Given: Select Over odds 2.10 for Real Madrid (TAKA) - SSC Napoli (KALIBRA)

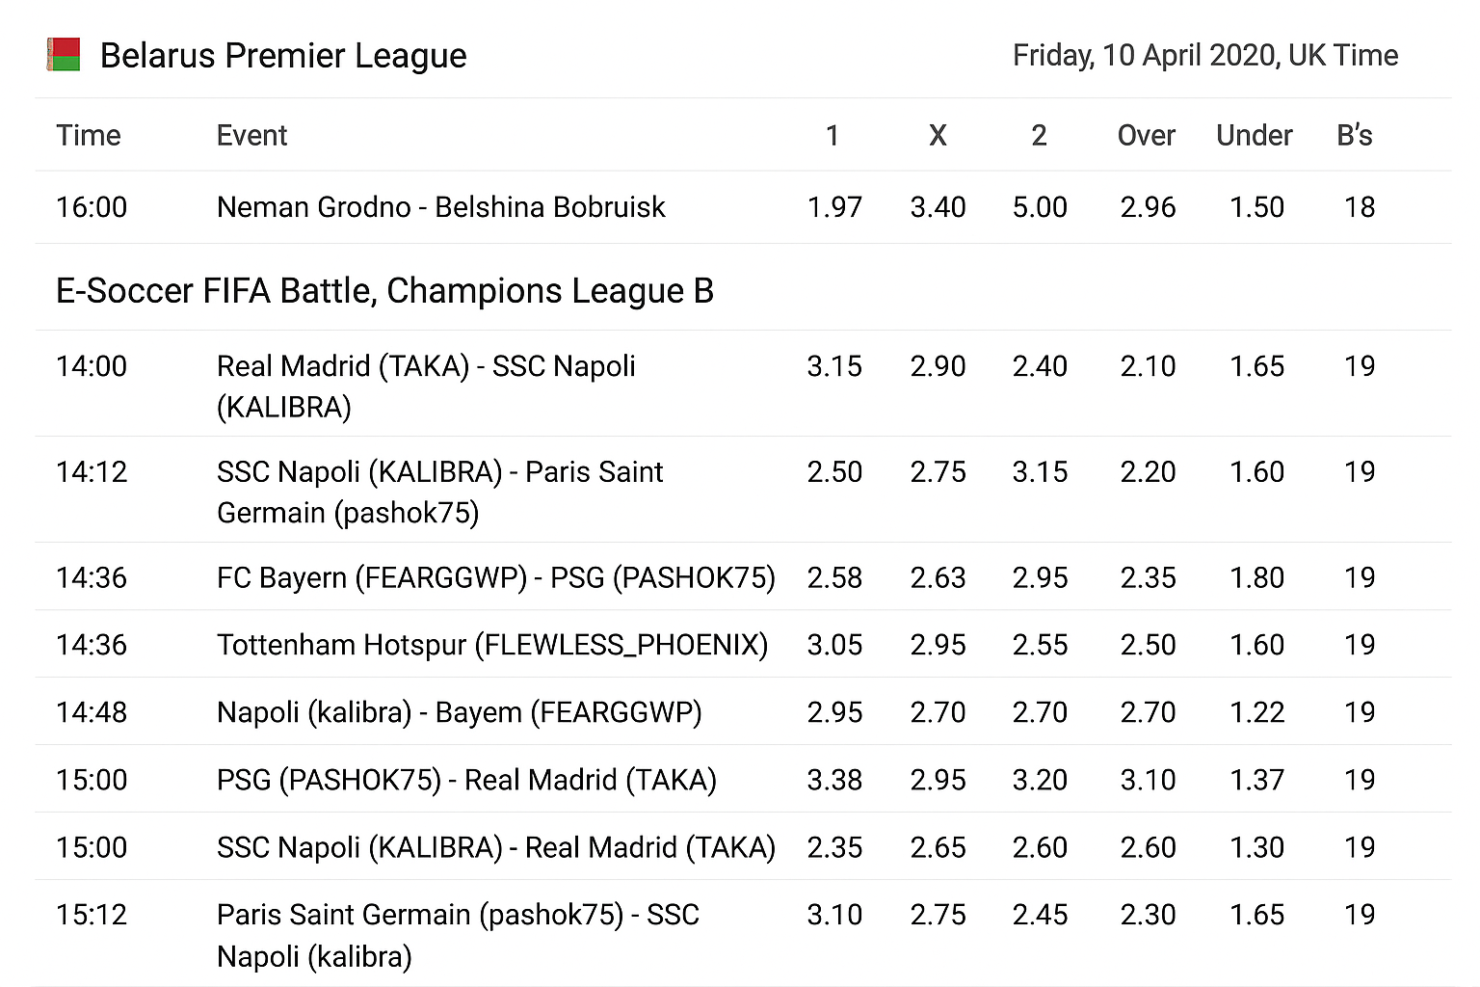Looking at the screenshot, I should click(1148, 366).
